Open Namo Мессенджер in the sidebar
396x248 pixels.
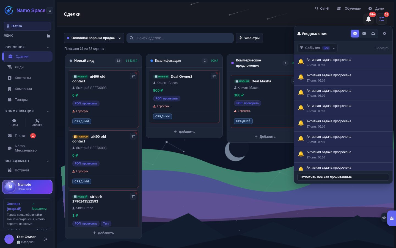coord(27,148)
